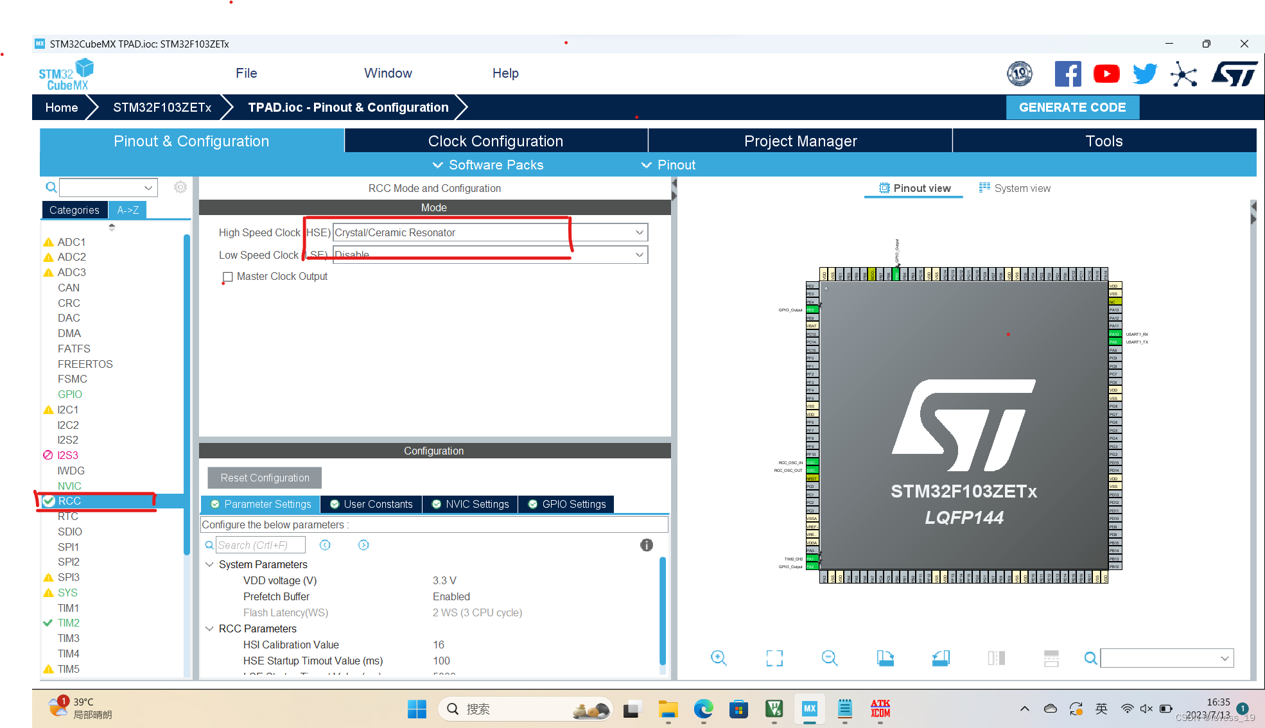
Task: Enable the Master Clock Output checkbox
Action: click(x=227, y=277)
